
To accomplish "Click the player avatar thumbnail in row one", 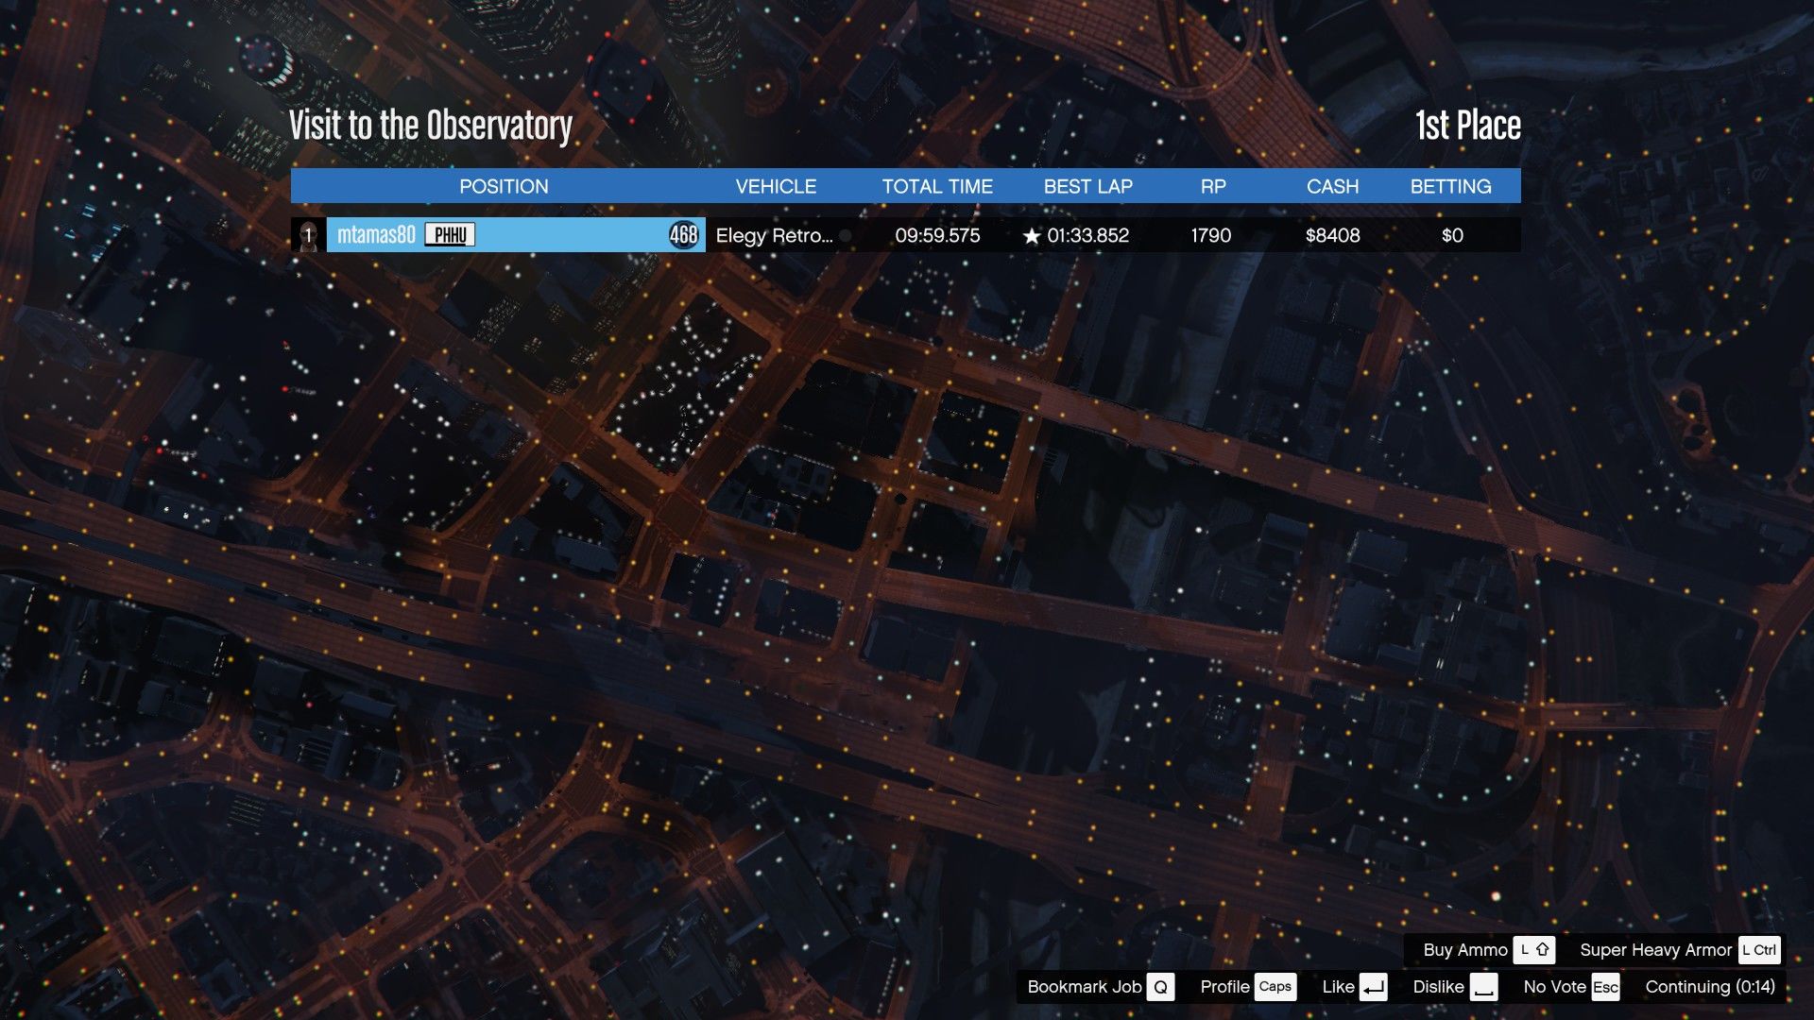I will pyautogui.click(x=308, y=235).
